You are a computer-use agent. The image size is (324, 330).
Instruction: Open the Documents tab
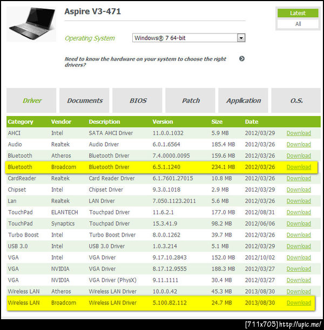(84, 100)
